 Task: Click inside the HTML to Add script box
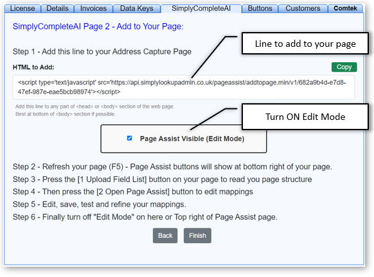[183, 87]
